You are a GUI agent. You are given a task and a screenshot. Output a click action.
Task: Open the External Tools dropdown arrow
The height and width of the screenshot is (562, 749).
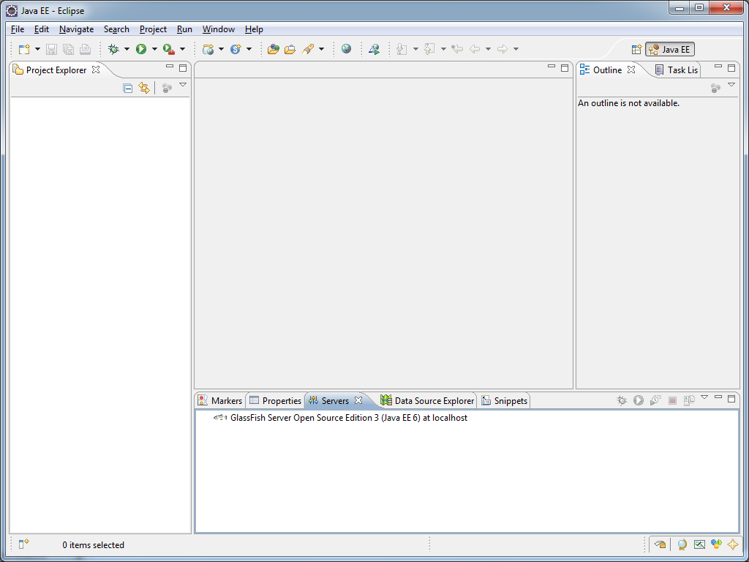(x=182, y=49)
